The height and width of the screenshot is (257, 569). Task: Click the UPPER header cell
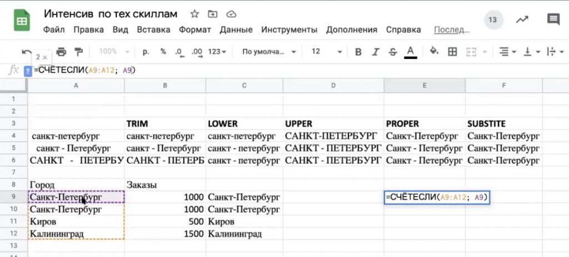(333, 124)
